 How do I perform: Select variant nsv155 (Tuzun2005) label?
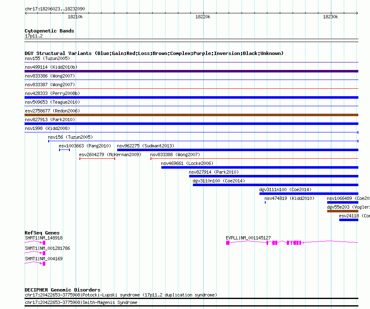click(47, 58)
